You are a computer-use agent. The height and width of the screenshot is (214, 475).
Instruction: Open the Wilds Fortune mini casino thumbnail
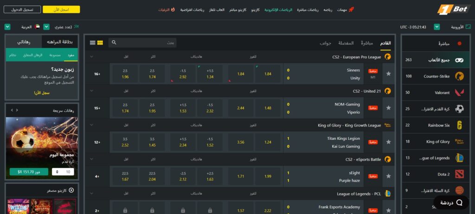(18, 207)
